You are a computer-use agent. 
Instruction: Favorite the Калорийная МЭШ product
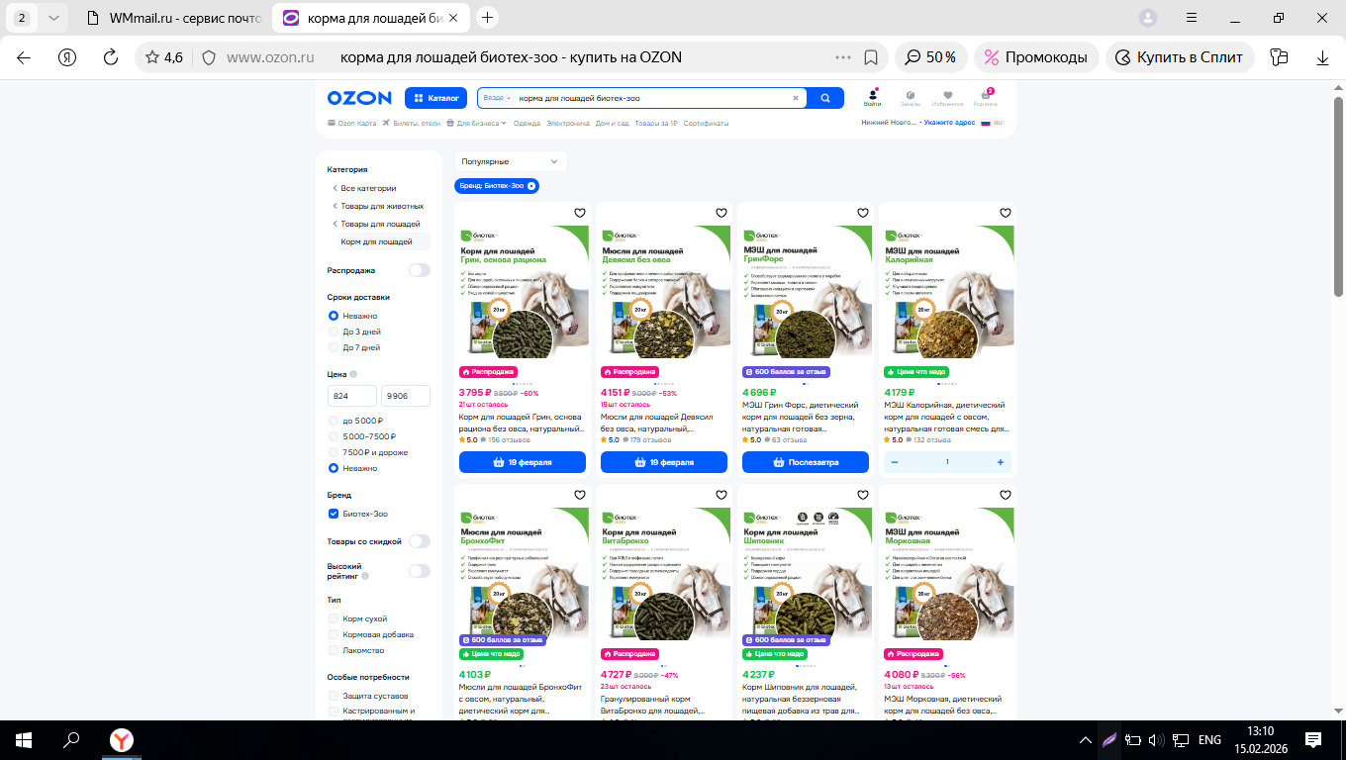click(1005, 213)
